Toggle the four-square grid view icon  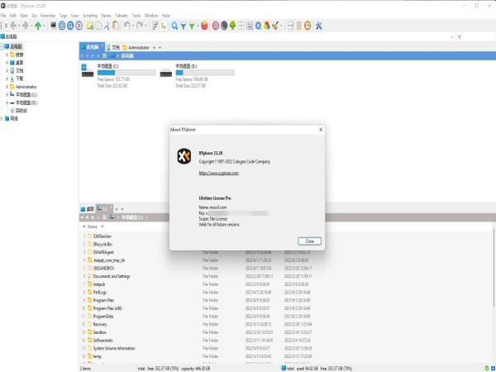point(241,26)
